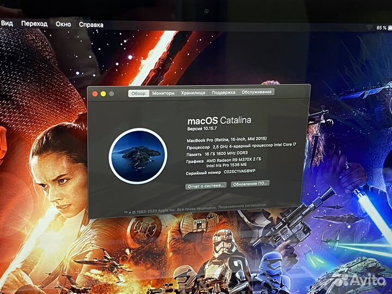Open the Вид menu
Viewport: 392px width, 294px height.
7,23
